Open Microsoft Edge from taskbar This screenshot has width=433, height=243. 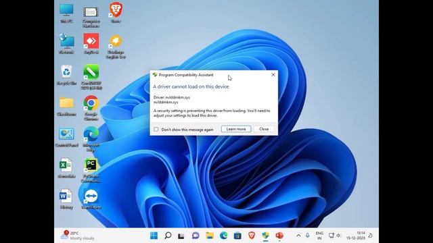[x=224, y=236]
